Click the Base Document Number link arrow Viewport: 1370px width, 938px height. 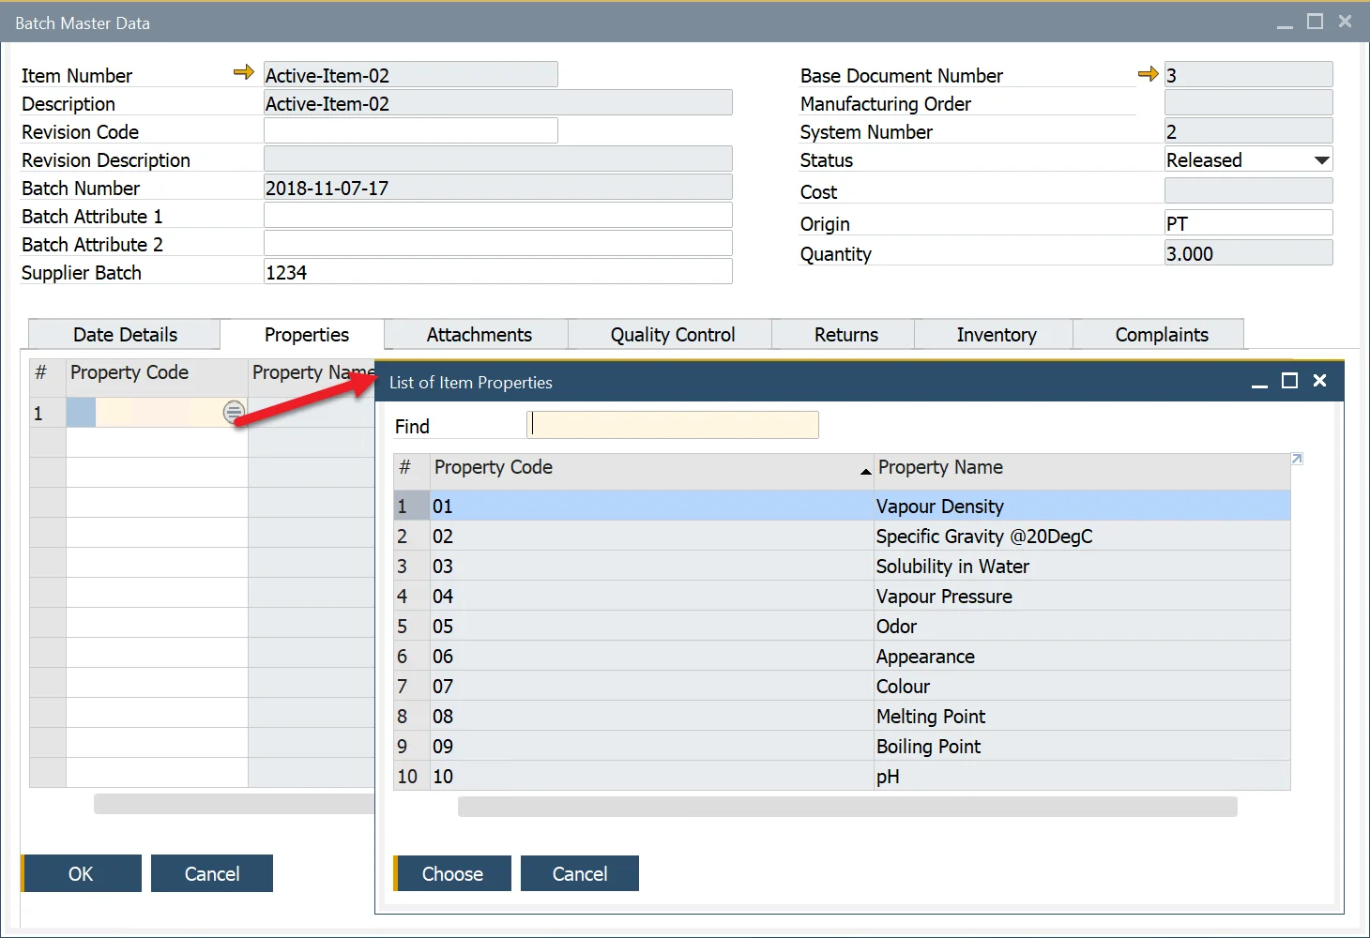tap(1148, 73)
